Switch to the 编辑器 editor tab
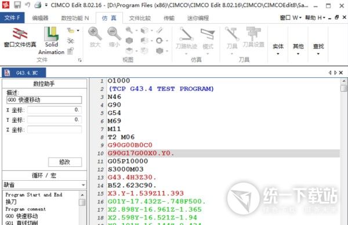The width and height of the screenshot is (348, 225). pos(40,18)
